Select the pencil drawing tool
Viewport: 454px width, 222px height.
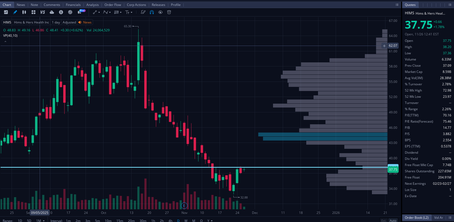pos(14,12)
